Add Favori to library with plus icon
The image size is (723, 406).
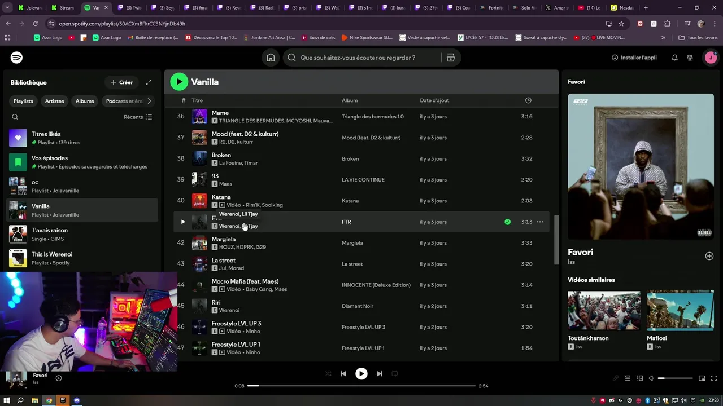click(x=709, y=256)
